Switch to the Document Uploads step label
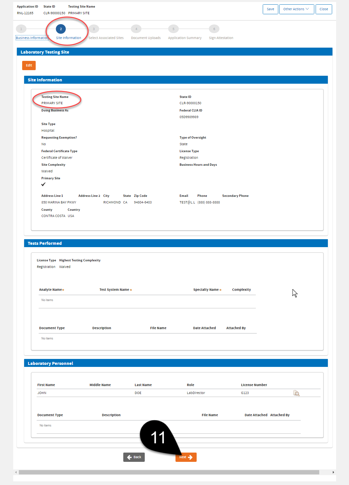This screenshot has width=349, height=485. 146,38
